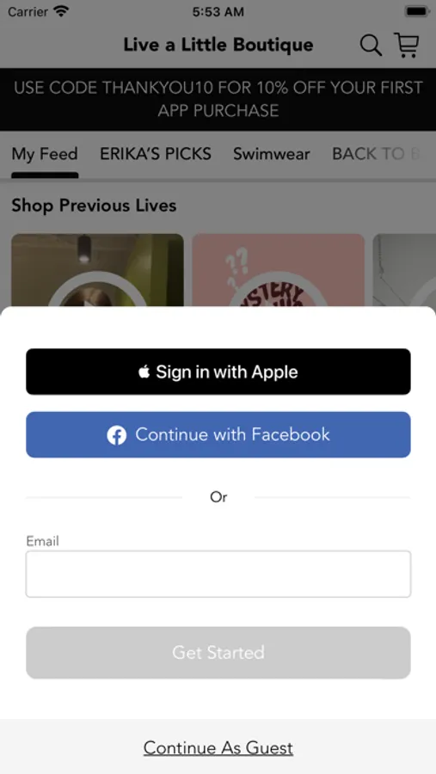Sign in with Apple
Viewport: 436px width, 774px height.
click(218, 372)
